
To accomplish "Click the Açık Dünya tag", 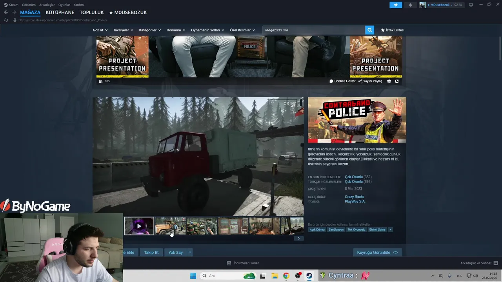I will point(317,230).
